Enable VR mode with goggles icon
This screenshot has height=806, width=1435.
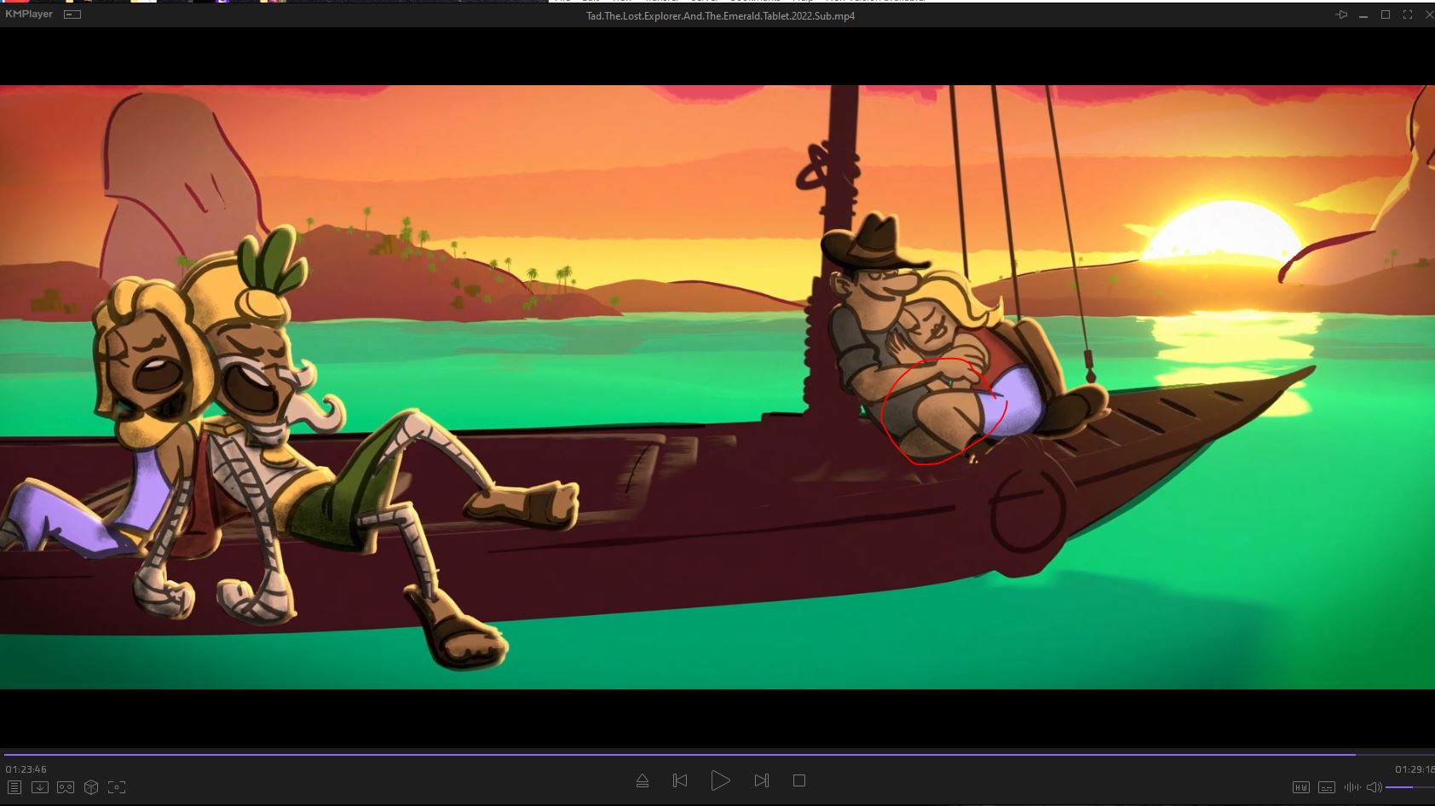[x=66, y=787]
